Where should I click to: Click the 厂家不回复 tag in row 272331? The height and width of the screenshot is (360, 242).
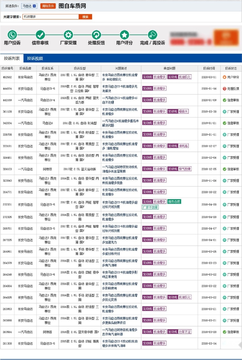coord(150,207)
